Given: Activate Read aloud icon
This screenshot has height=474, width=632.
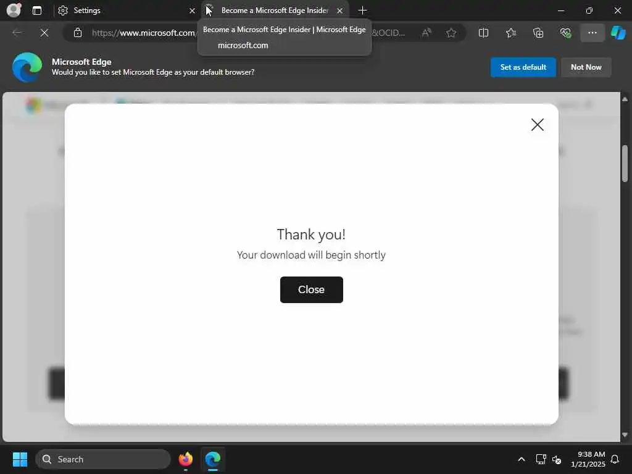Looking at the screenshot, I should point(426,33).
